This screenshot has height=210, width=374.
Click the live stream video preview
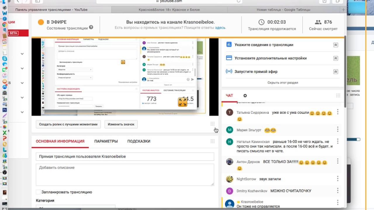click(x=125, y=77)
